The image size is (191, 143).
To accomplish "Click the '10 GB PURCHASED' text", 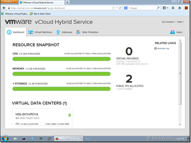I will coord(38,84).
